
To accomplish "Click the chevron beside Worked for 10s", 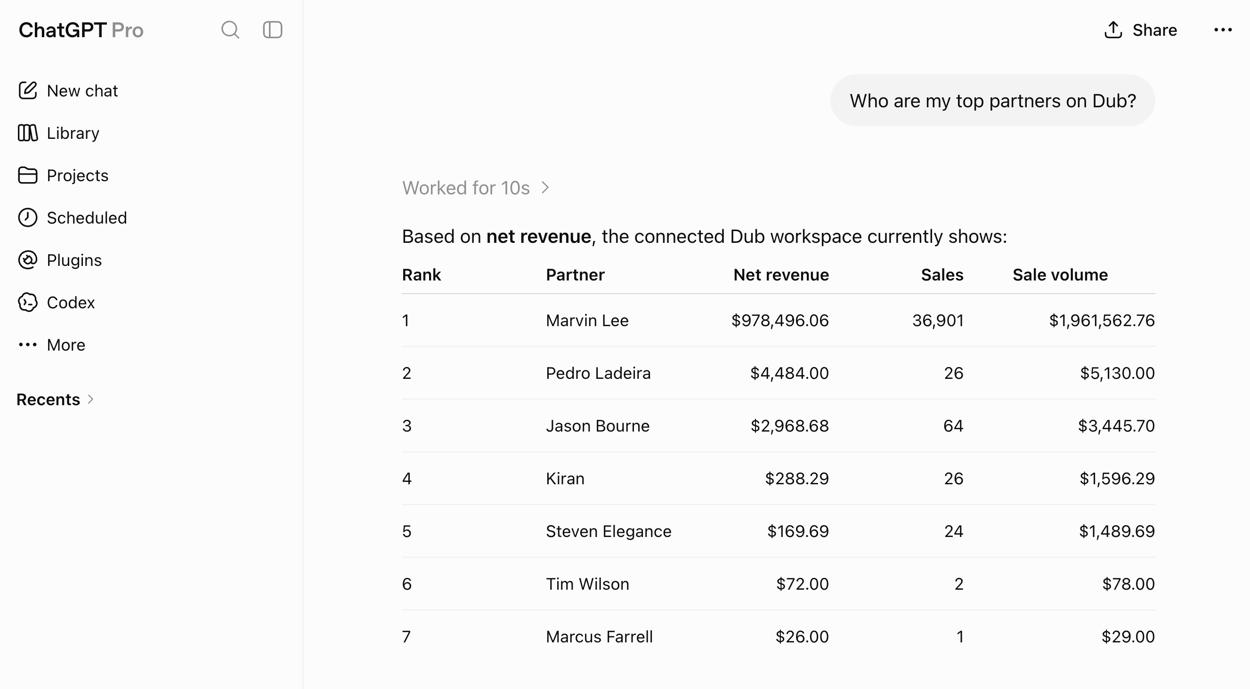I will [545, 187].
